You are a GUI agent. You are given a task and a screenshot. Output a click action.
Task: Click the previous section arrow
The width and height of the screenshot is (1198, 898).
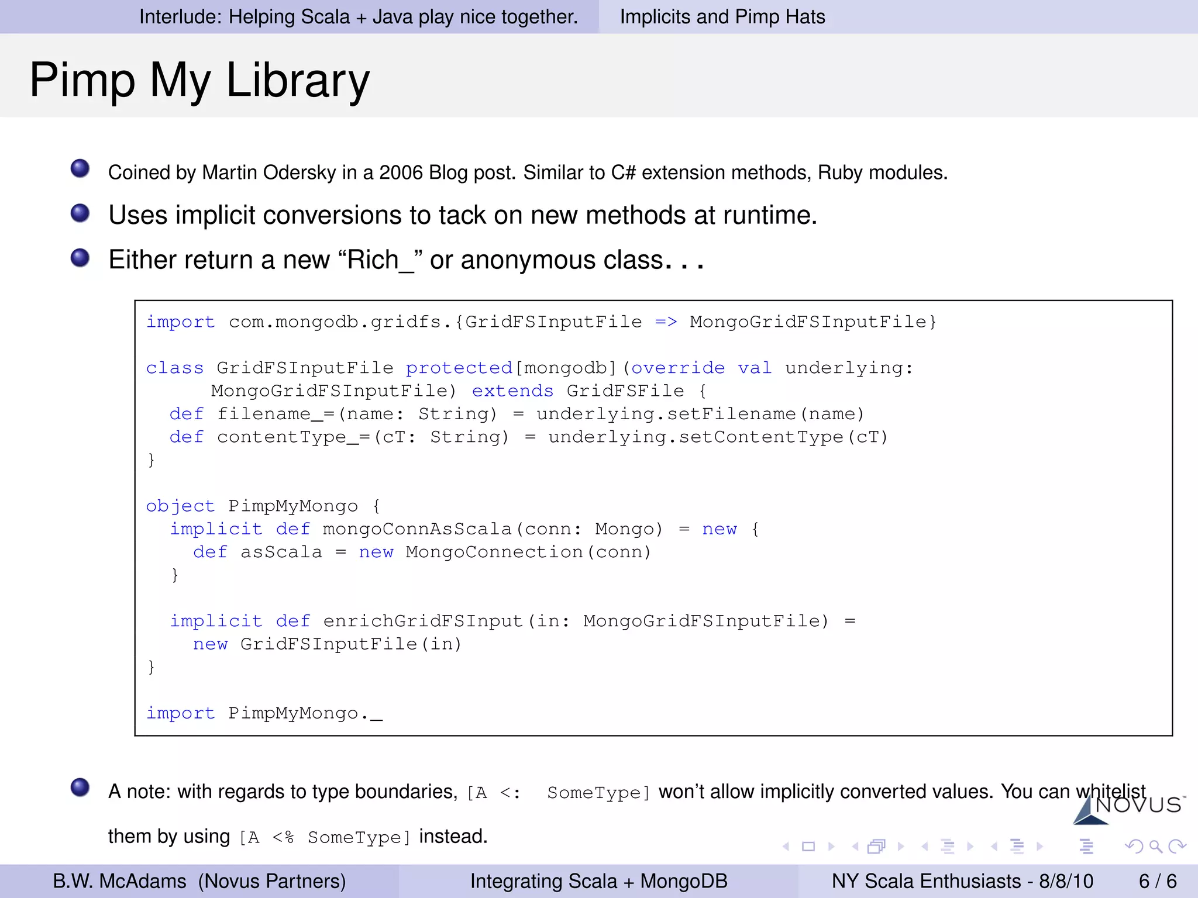click(994, 847)
